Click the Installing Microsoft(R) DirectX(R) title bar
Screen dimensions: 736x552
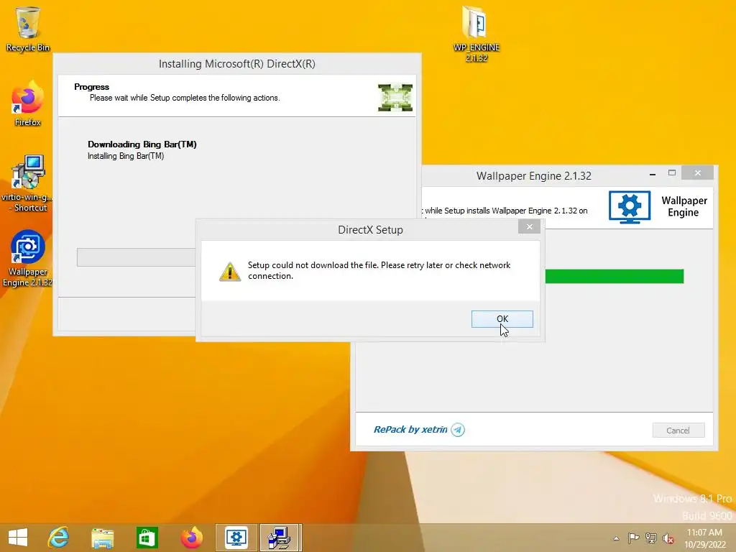pos(236,64)
